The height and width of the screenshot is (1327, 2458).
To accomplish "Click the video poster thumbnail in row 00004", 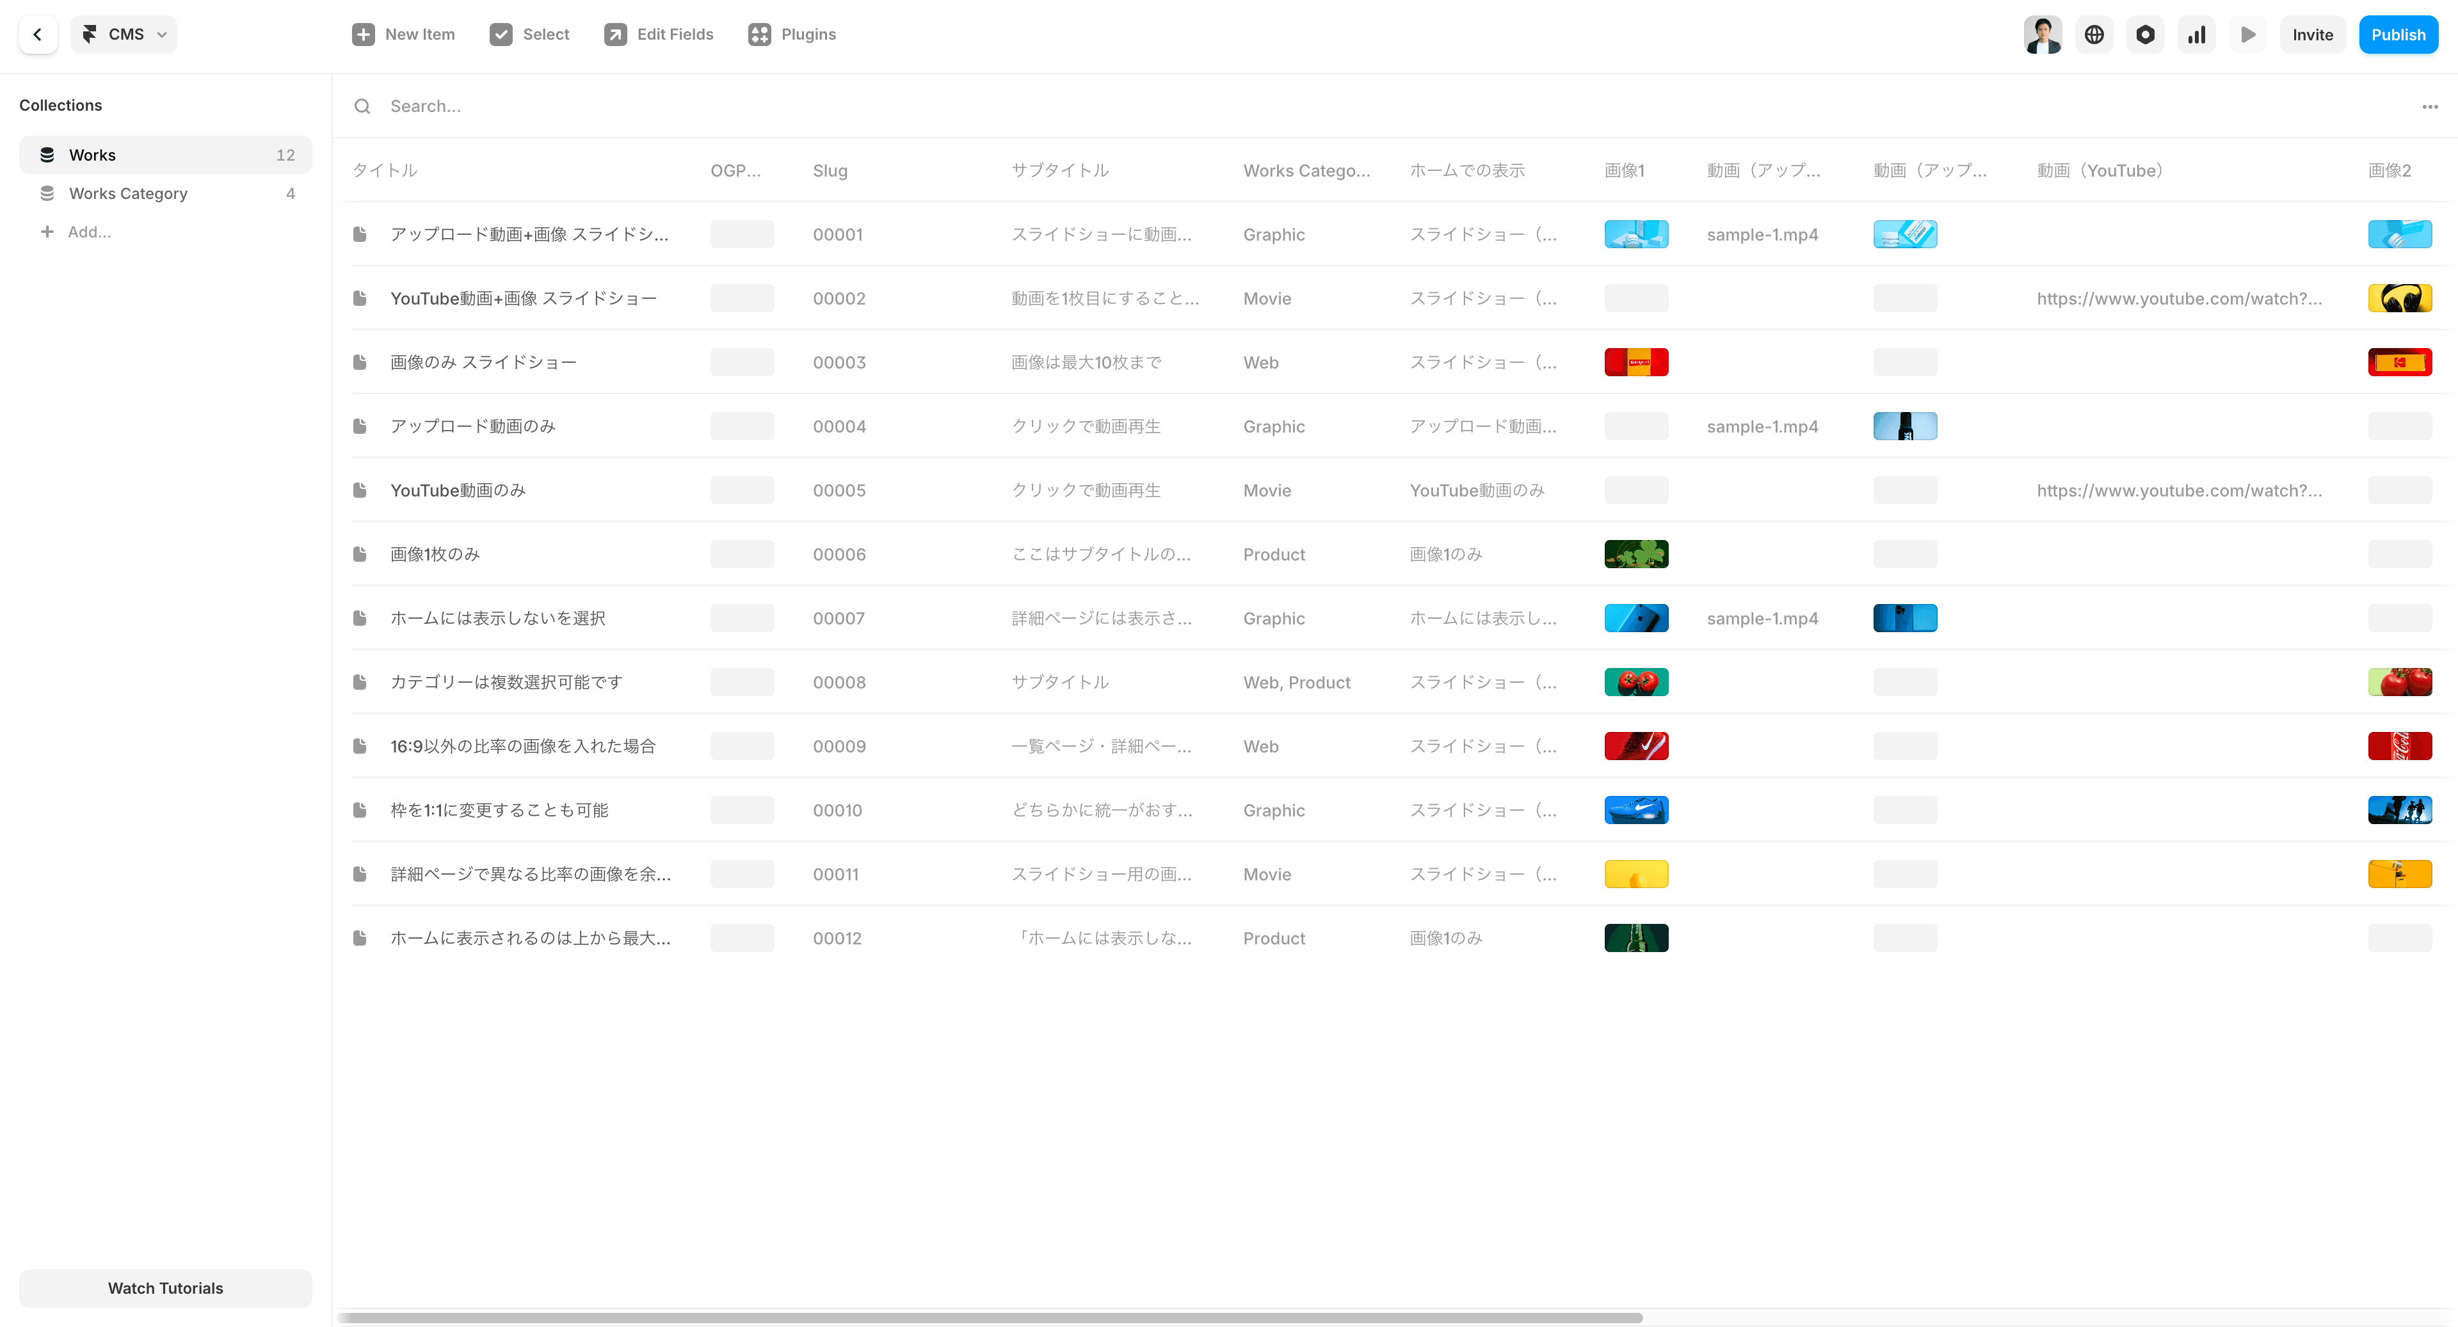I will [1904, 425].
